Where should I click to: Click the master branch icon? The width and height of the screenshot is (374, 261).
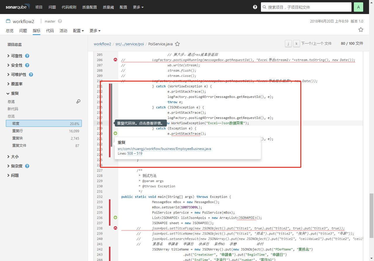(41, 21)
